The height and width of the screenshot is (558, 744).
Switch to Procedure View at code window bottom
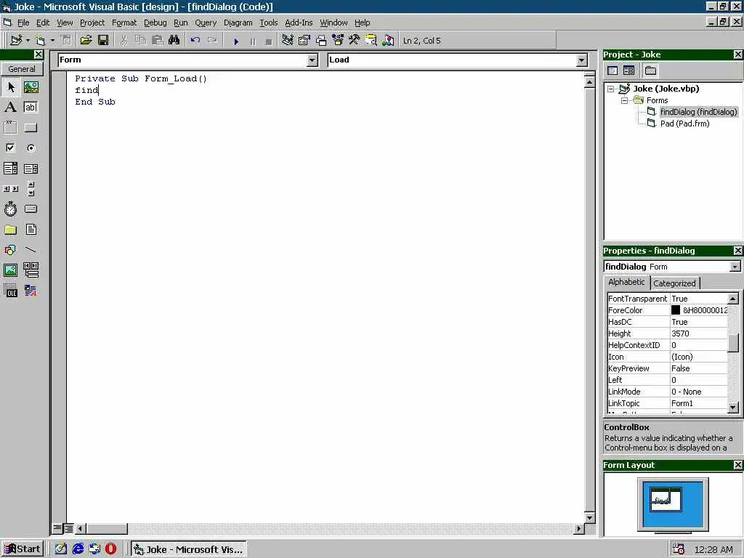pyautogui.click(x=57, y=527)
